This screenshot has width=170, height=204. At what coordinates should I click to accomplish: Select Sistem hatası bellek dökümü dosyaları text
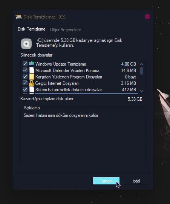pyautogui.click(x=69, y=90)
